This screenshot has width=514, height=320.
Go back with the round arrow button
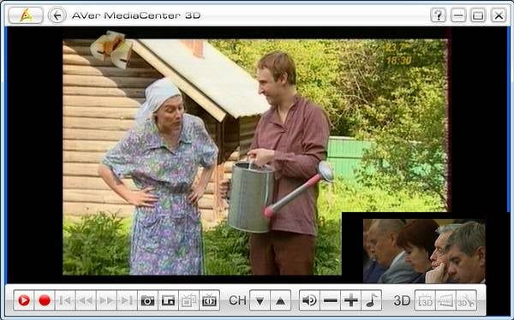click(57, 15)
